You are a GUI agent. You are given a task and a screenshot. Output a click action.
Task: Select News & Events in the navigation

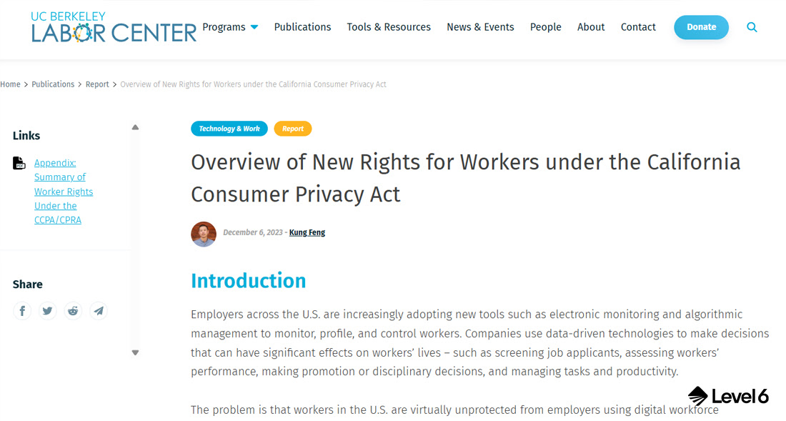(480, 26)
